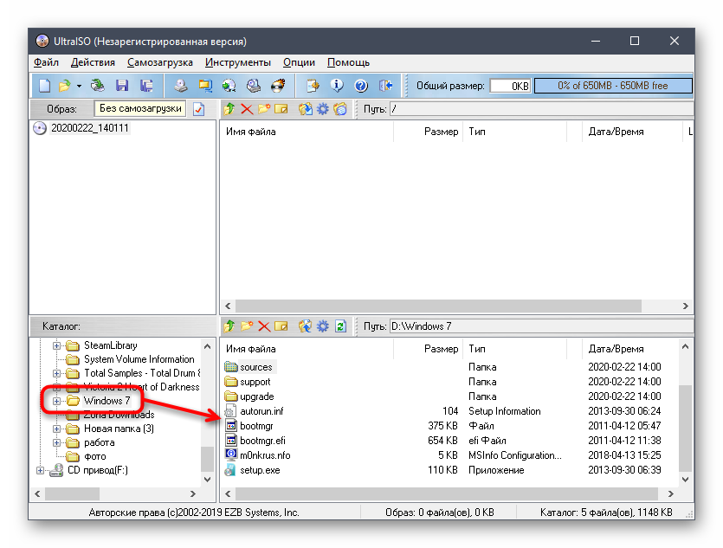The width and height of the screenshot is (723, 548).
Task: Open the Help question mark icon
Action: coord(361,86)
